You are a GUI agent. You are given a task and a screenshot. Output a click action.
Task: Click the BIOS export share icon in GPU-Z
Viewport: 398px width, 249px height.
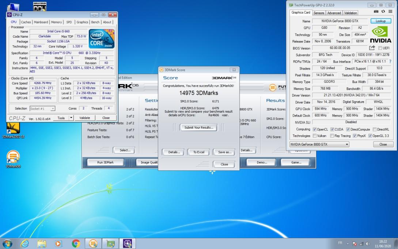tap(372, 48)
